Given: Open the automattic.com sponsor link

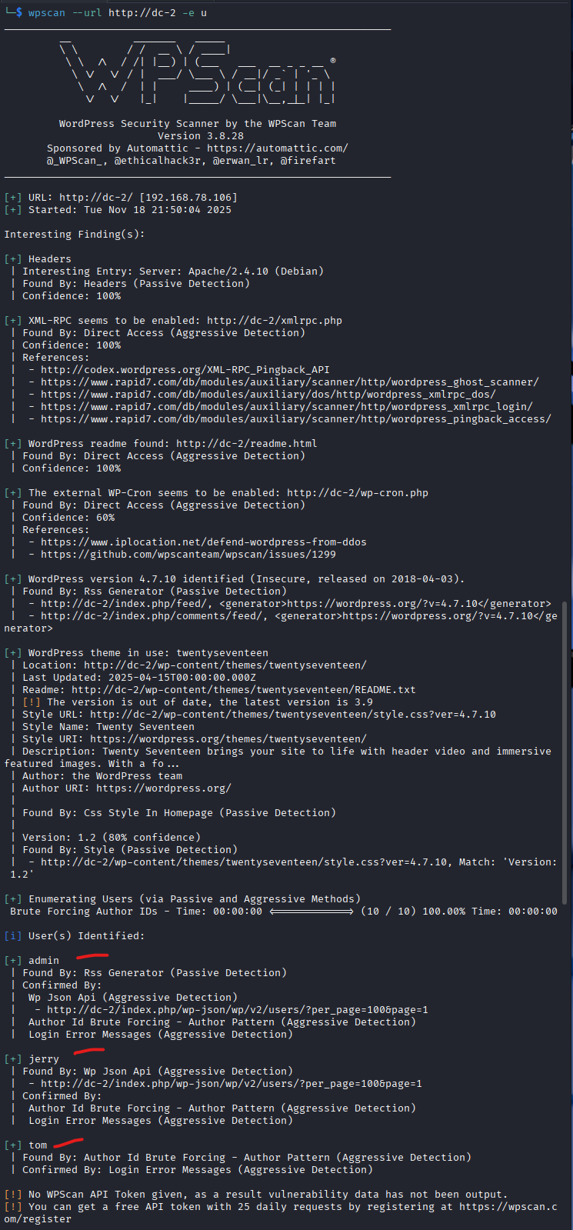Looking at the screenshot, I should pos(277,148).
